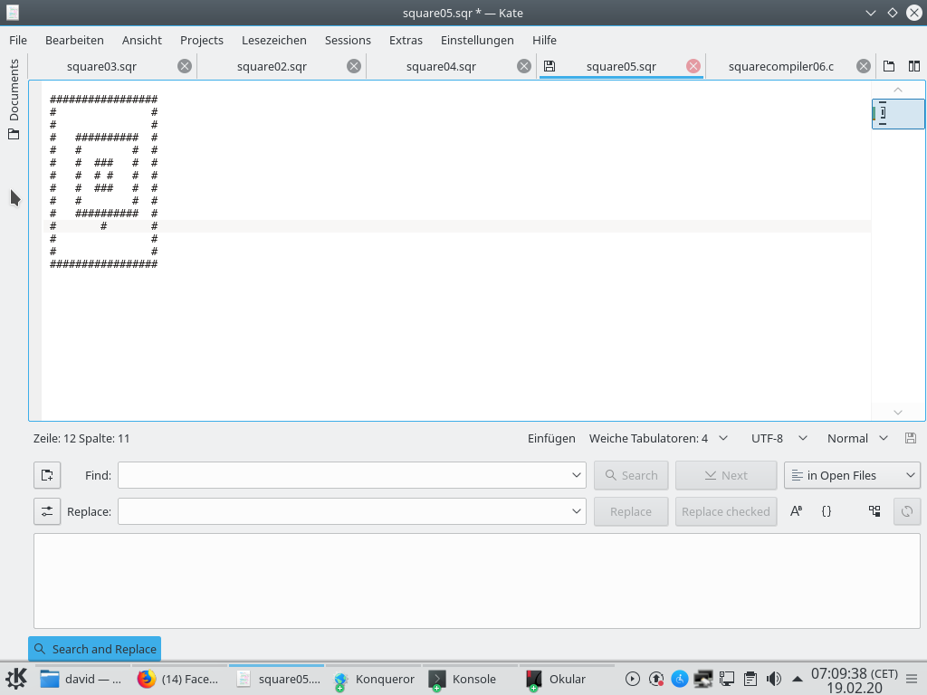Open the Bearbeiten menu
The image size is (927, 695).
74,40
